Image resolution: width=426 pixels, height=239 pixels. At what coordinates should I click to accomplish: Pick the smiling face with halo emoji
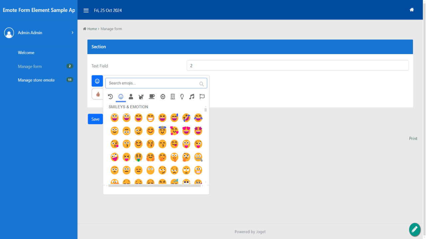162,131
